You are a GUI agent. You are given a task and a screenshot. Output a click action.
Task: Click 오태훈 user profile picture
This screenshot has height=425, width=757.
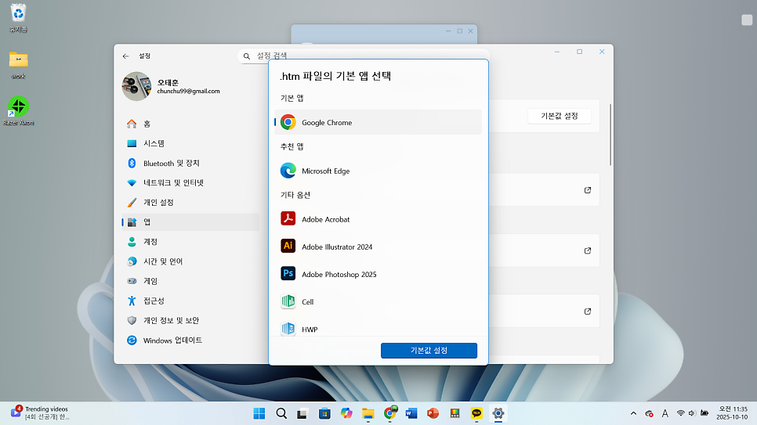coord(136,86)
